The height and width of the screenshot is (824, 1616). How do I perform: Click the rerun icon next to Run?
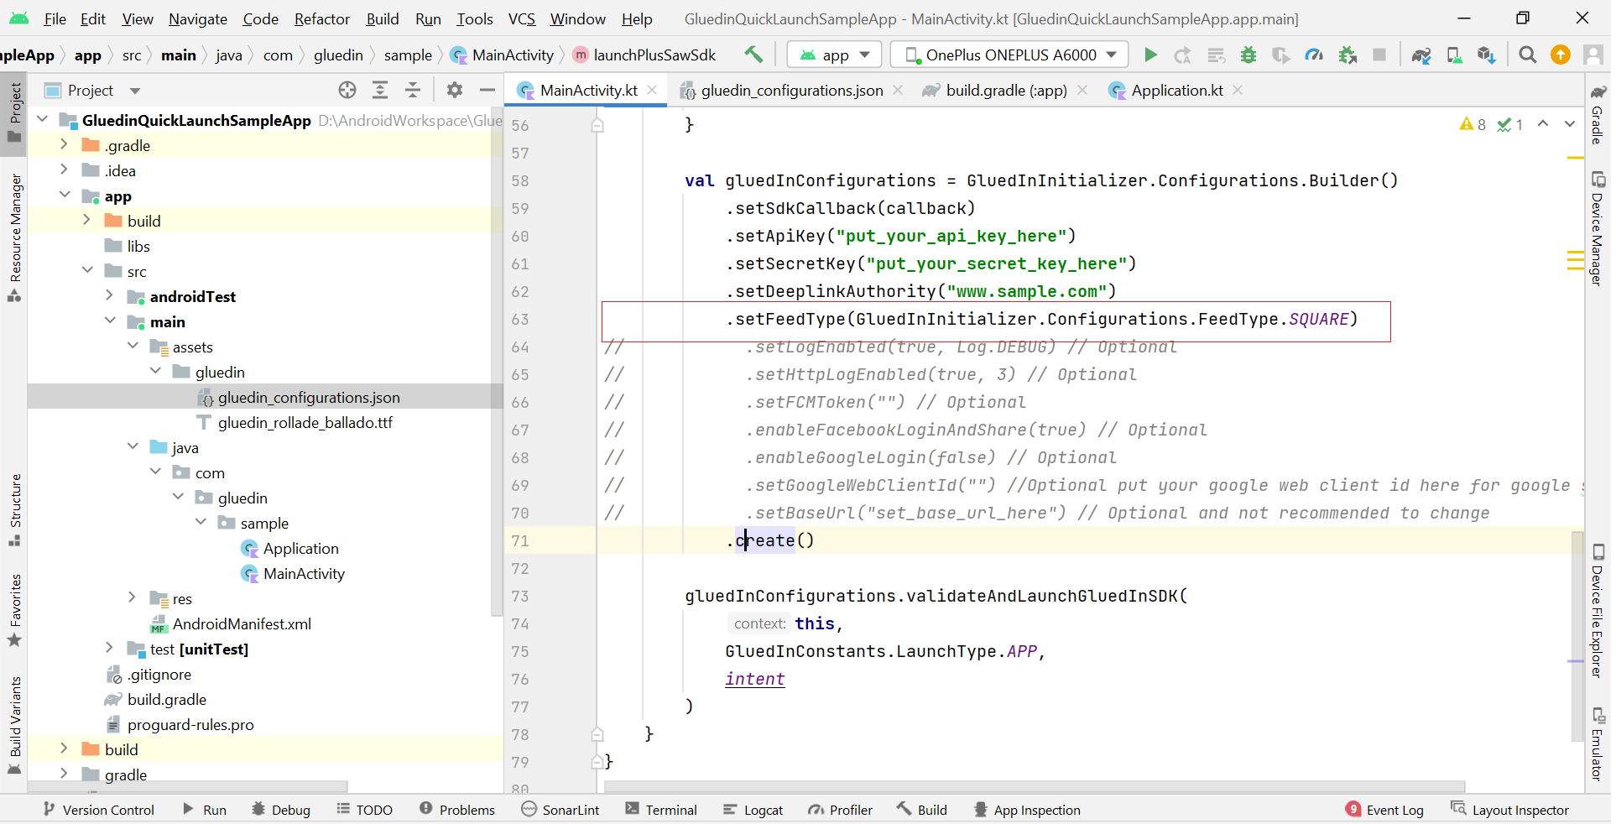click(1183, 55)
